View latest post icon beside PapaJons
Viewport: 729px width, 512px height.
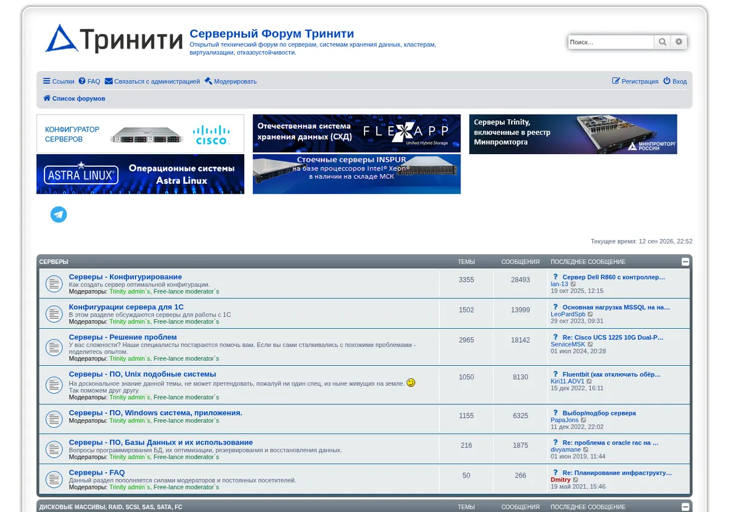(584, 420)
